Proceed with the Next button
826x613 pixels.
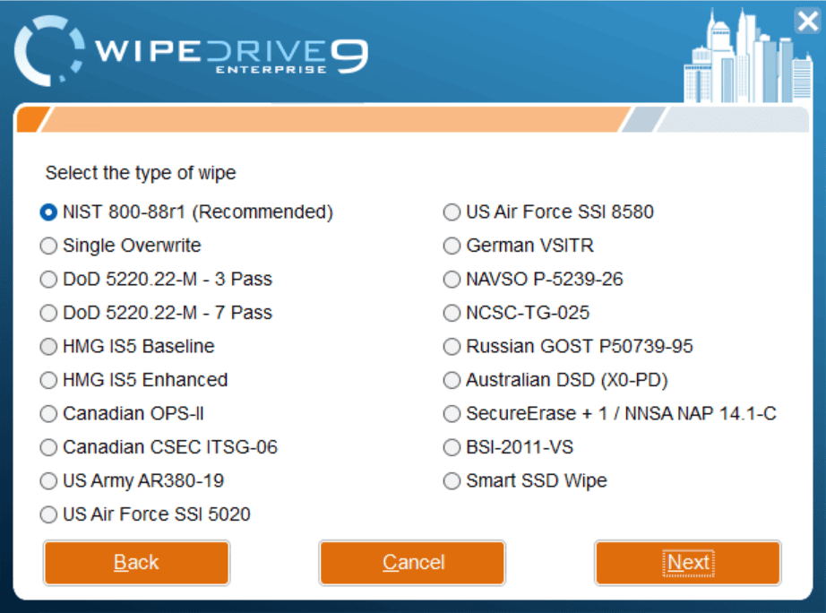(x=688, y=563)
